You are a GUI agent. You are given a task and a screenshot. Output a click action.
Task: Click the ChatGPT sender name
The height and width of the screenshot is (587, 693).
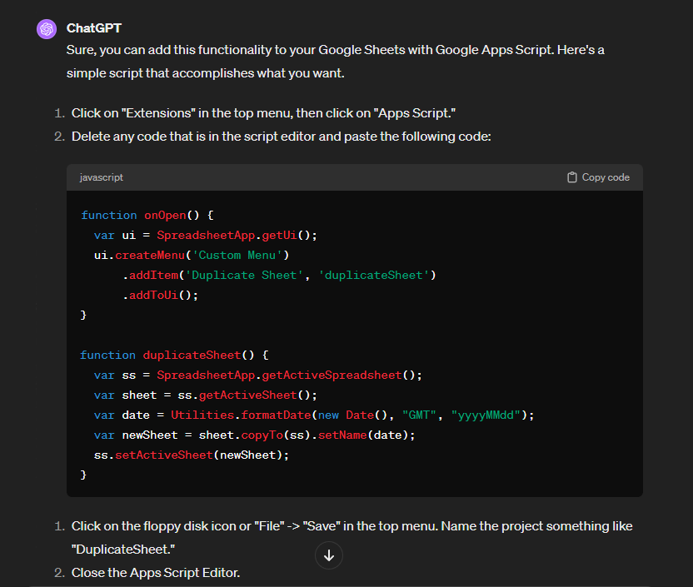[93, 28]
